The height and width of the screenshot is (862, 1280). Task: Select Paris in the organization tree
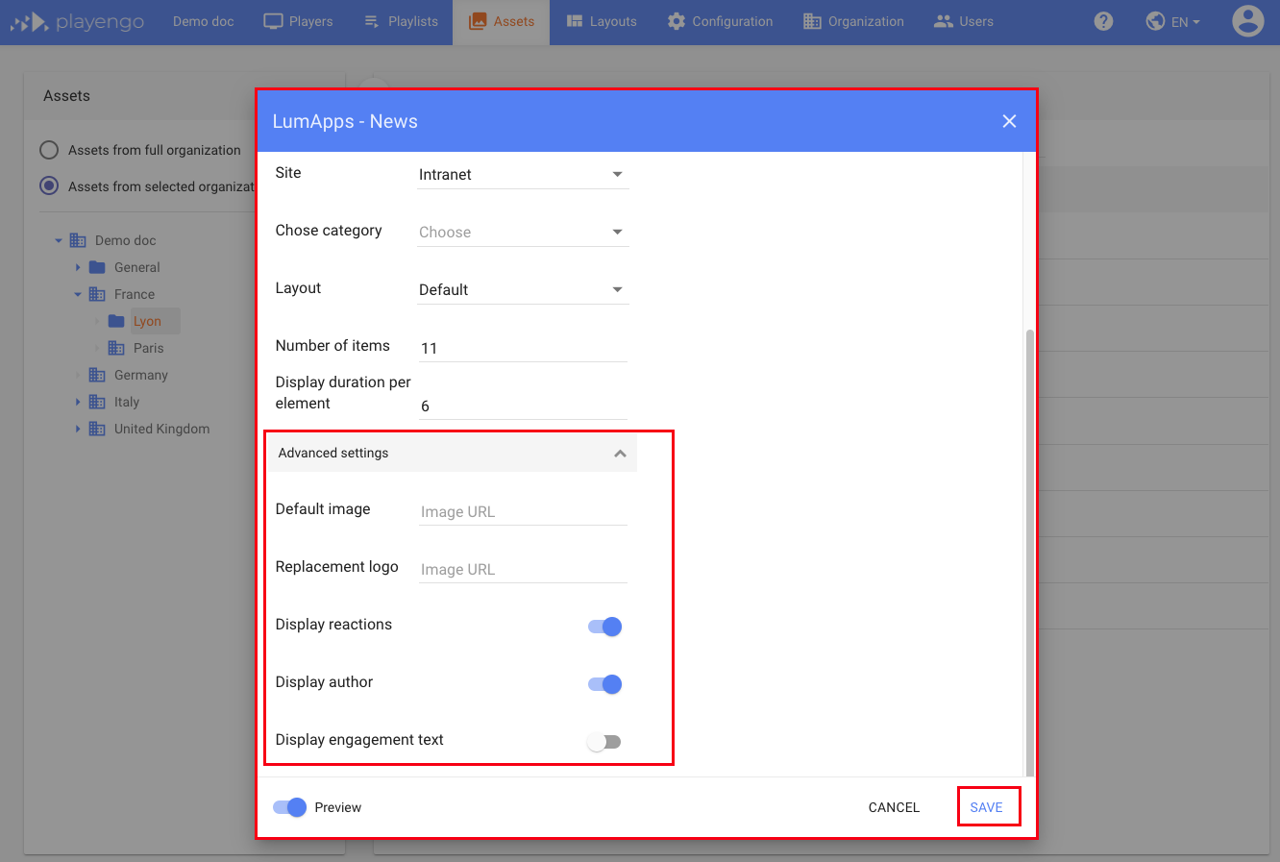(x=149, y=348)
